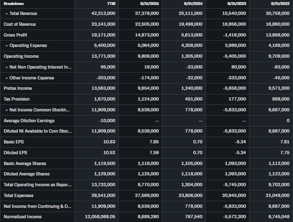This screenshot has width=293, height=222.
Task: Click the Tax Provision row label
Action: [17, 99]
